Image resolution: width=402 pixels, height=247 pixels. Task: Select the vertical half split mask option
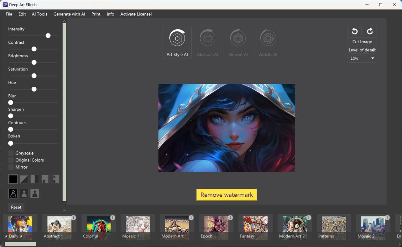[x=35, y=179]
